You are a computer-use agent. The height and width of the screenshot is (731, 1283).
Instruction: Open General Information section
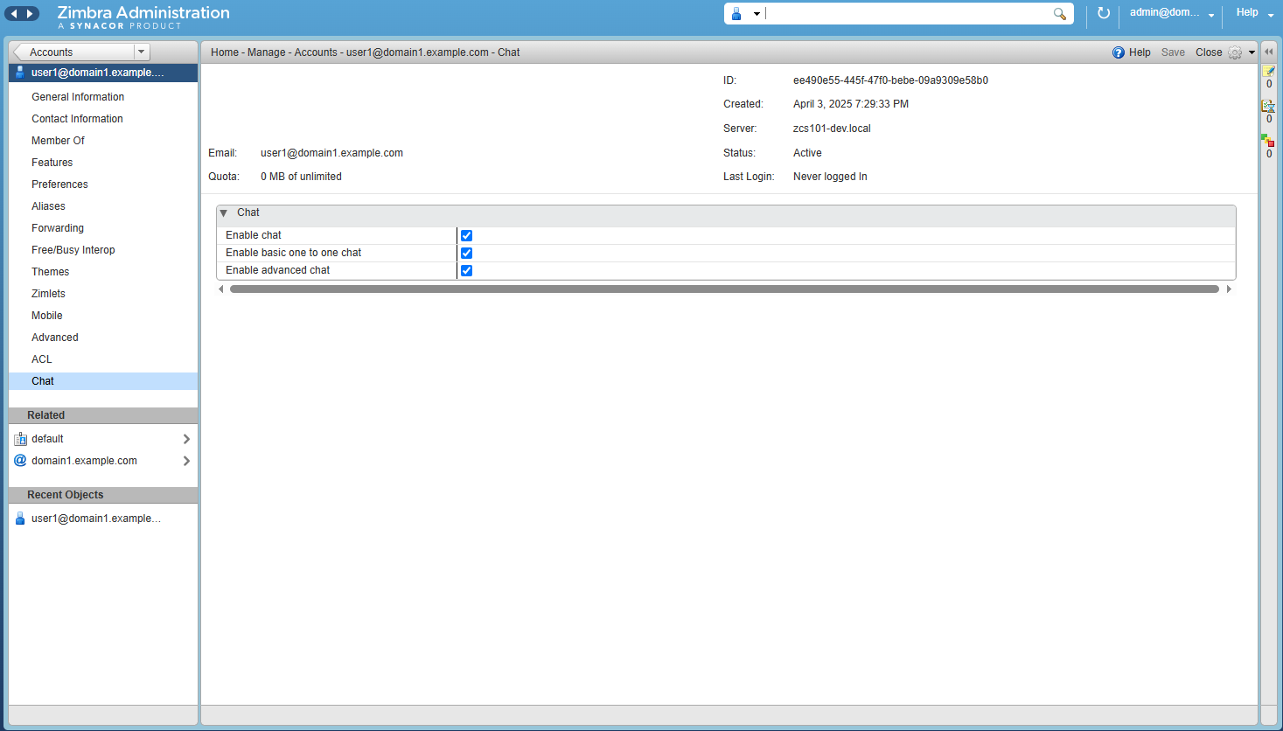tap(78, 97)
